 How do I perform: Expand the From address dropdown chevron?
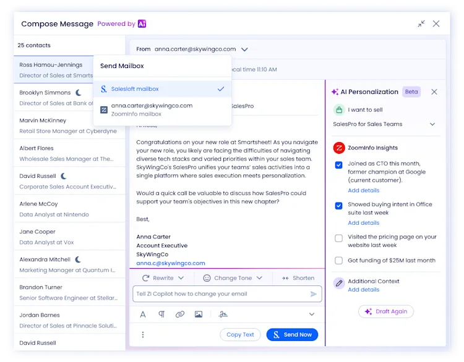tap(244, 49)
